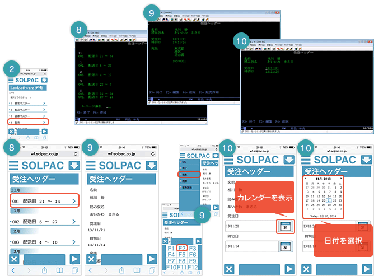The height and width of the screenshot is (276, 374).
Task: Tap Safari share icon below the 11月 list screen
Action: (44, 270)
